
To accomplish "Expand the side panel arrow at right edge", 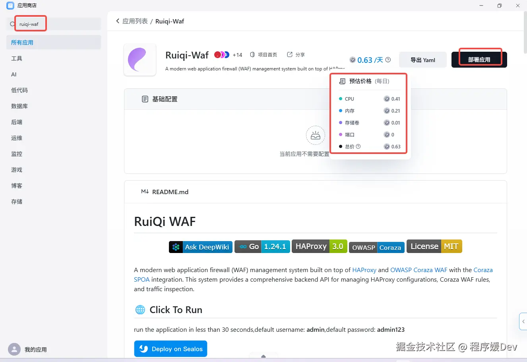I will click(523, 321).
